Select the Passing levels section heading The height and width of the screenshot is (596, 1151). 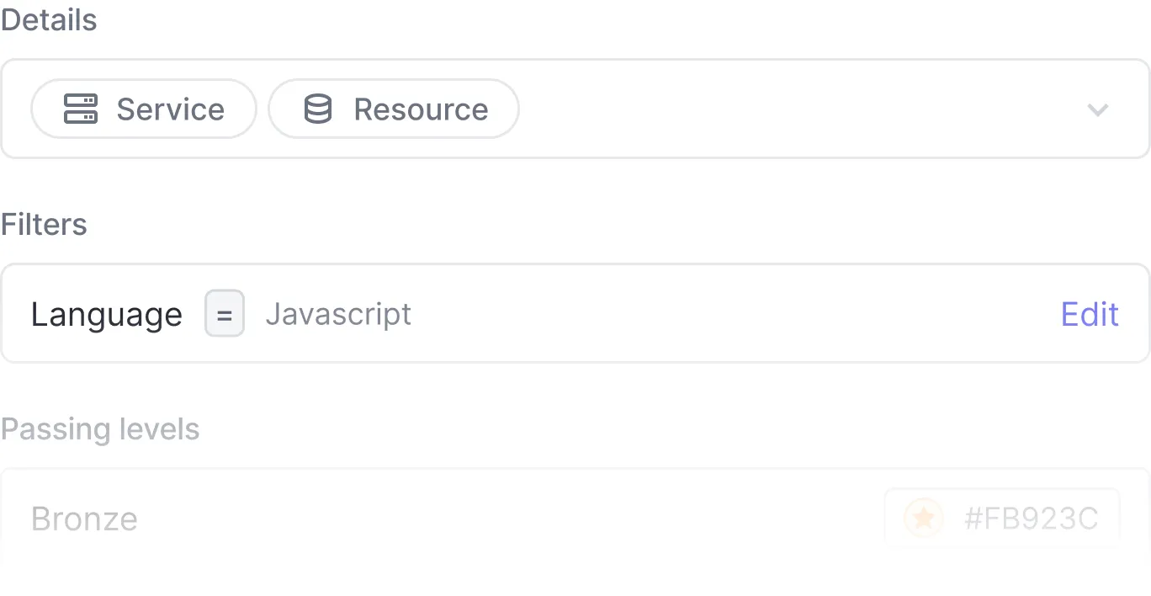100,429
